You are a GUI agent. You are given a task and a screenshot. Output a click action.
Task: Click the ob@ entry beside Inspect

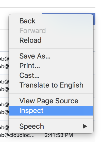[x=4, y=112]
